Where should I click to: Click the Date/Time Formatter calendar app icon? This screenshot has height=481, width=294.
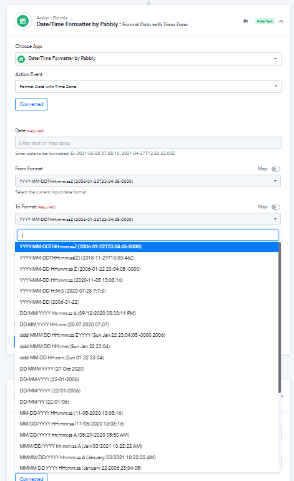pos(22,21)
